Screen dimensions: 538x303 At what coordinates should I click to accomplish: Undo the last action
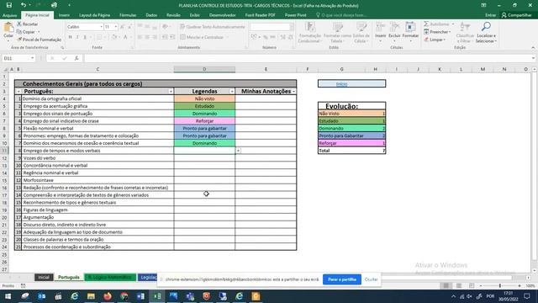(24, 5)
